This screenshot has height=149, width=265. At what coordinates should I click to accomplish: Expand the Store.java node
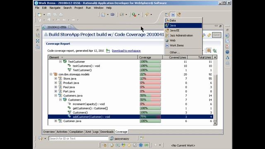pos(55,79)
